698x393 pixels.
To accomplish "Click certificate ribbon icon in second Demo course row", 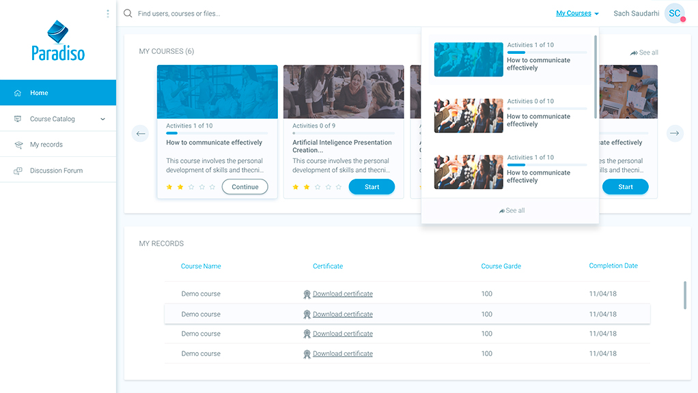I will 307,315.
